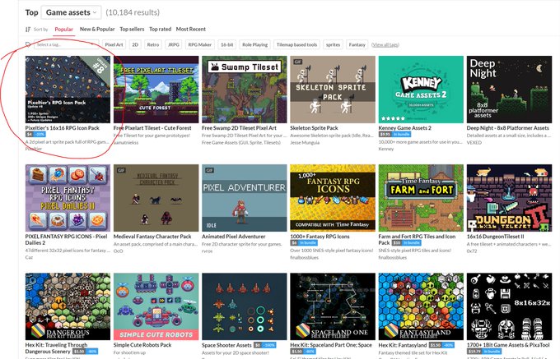The image size is (560, 359).
Task: Open the Game assets category dropdown
Action: (71, 12)
